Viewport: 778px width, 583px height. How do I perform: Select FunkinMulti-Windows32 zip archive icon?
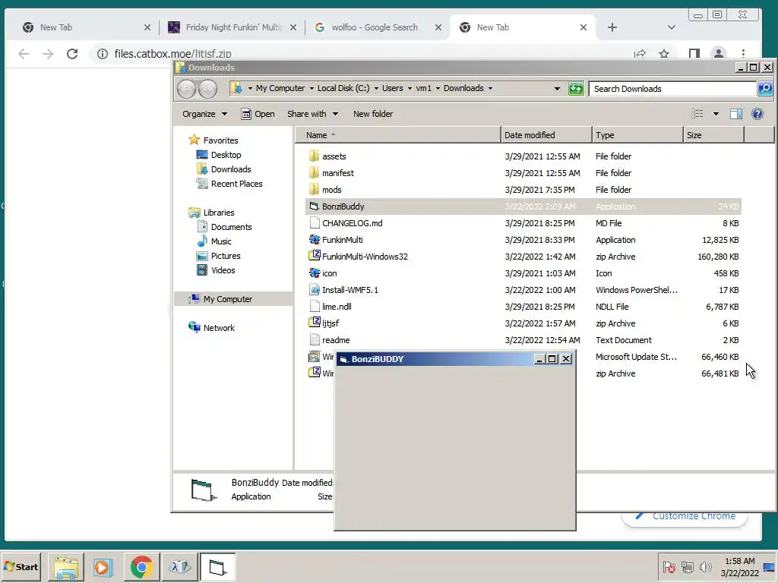(x=314, y=257)
